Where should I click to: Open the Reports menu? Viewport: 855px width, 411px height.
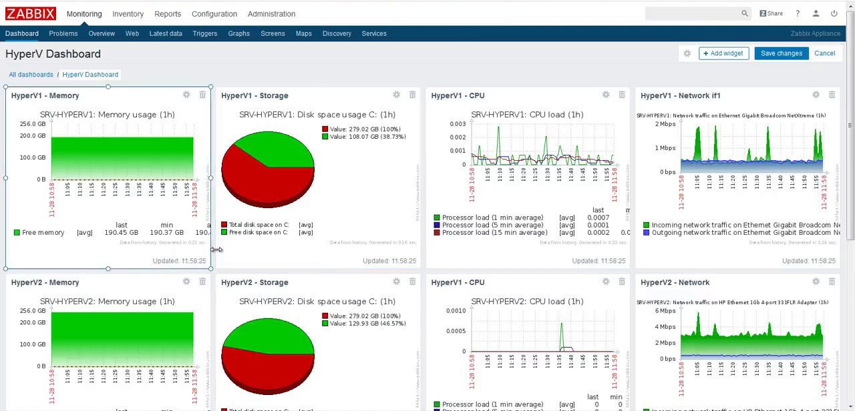tap(168, 13)
